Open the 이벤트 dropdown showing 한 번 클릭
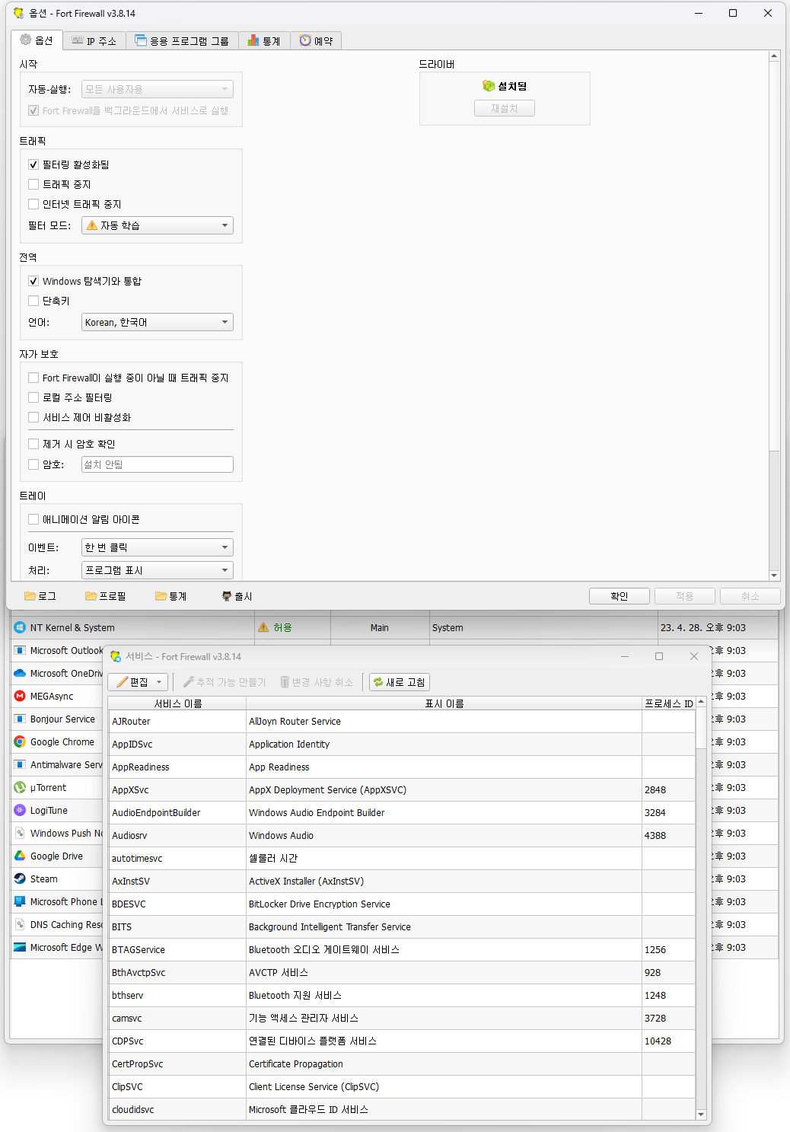Viewport: 790px width, 1132px height. pos(157,547)
